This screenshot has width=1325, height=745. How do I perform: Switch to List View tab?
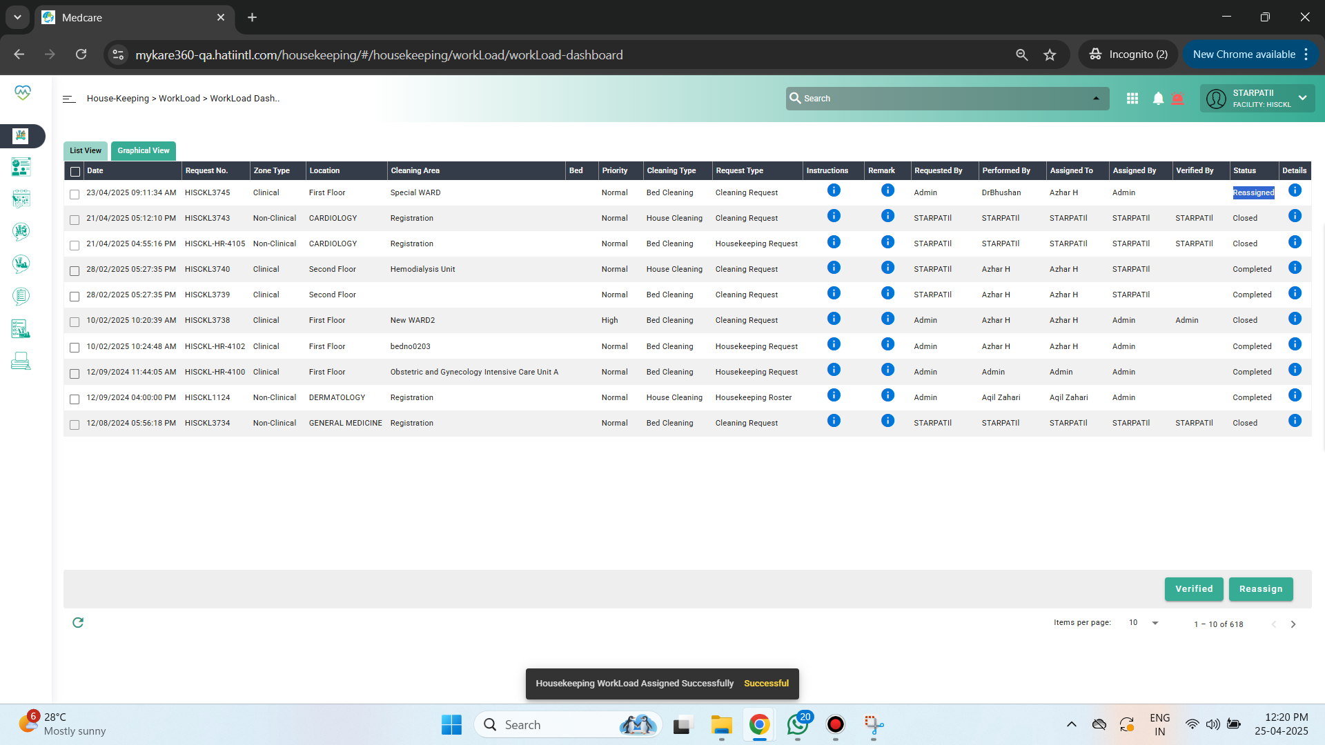tap(86, 150)
